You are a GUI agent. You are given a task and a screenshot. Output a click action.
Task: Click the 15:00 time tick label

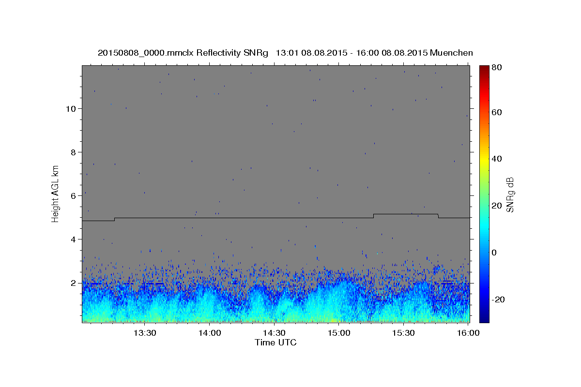(339, 333)
